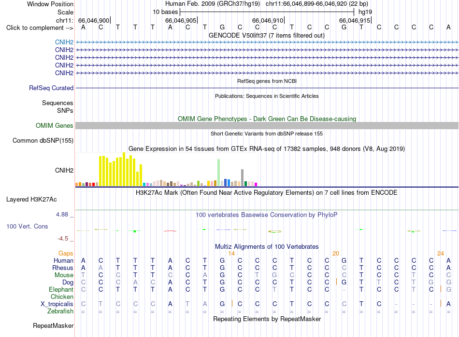
Task: Click the Scale label on the left
Action: pos(65,12)
